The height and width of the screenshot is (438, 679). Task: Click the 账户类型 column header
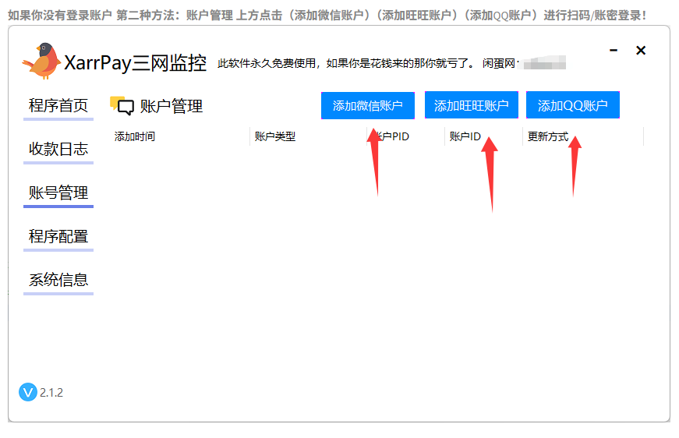275,136
